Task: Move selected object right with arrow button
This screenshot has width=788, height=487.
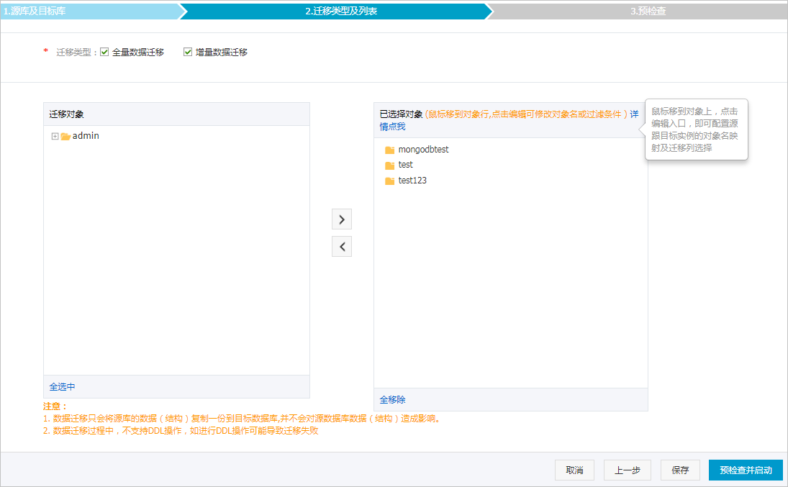Action: point(342,219)
